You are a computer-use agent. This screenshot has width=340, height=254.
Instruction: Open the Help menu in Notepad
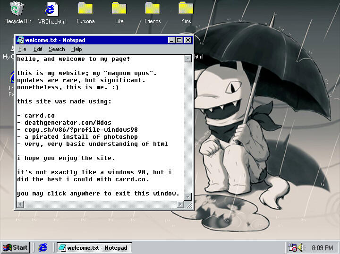click(76, 49)
